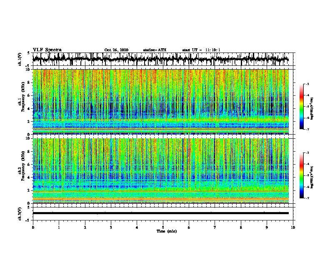Click the time axis tick label '1'

coord(59,227)
